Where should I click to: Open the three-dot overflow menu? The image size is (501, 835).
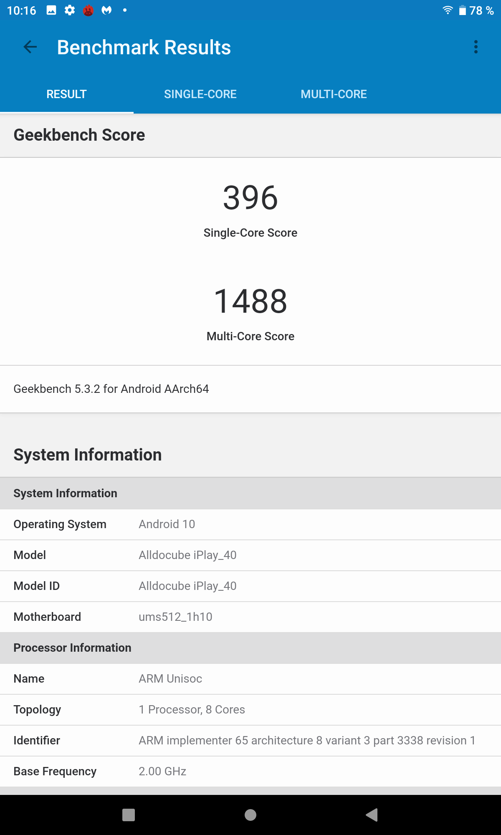point(476,47)
